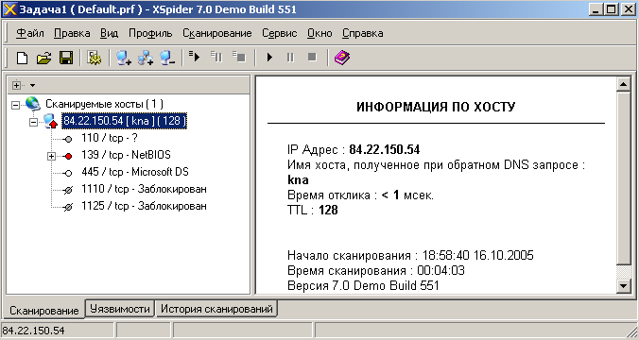Screen dimensions: 639x340
Task: Collapse the 84.22.150.54 host node
Action: (33, 122)
